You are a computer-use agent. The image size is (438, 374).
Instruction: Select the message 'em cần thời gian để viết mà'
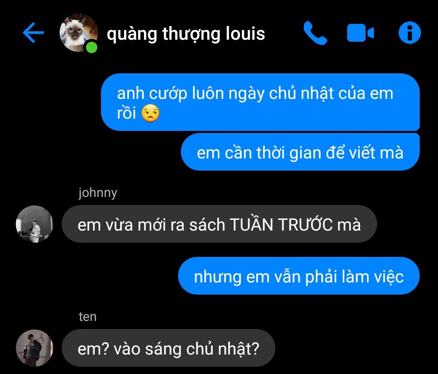tap(300, 152)
